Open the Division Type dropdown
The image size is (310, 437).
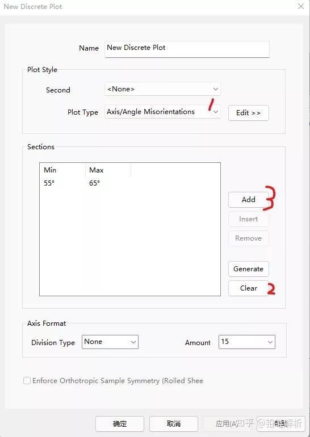coord(110,342)
